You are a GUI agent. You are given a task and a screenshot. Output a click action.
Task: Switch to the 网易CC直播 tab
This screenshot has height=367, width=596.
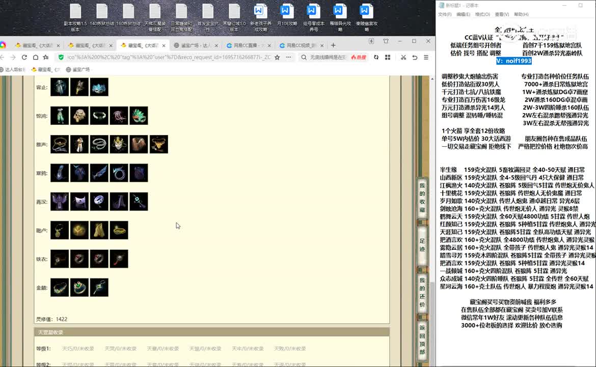248,45
